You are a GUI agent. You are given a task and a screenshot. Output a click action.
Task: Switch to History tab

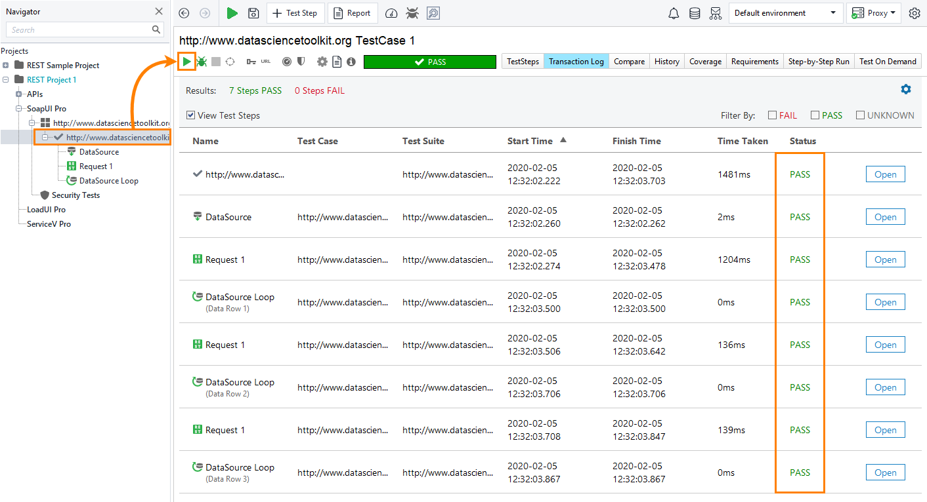(666, 62)
